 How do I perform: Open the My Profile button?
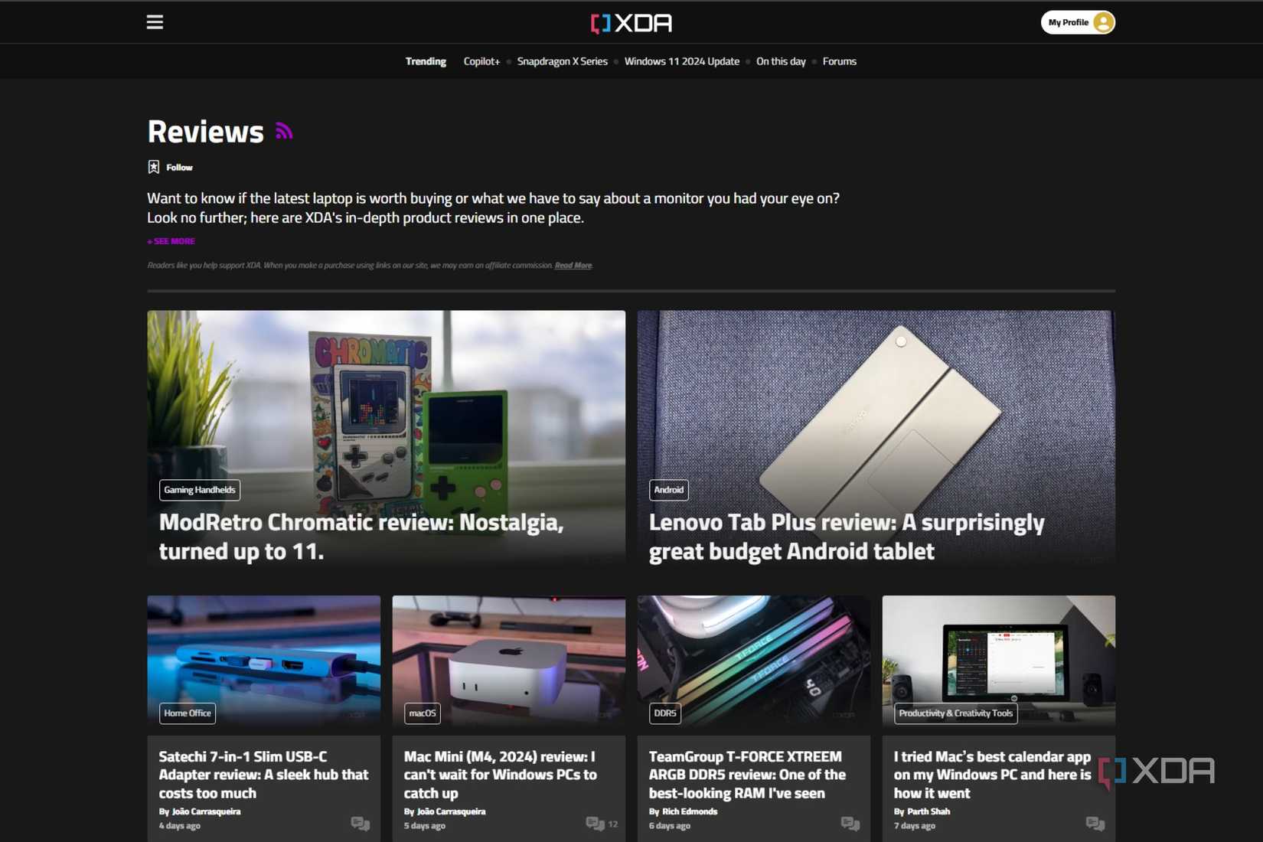click(x=1078, y=22)
